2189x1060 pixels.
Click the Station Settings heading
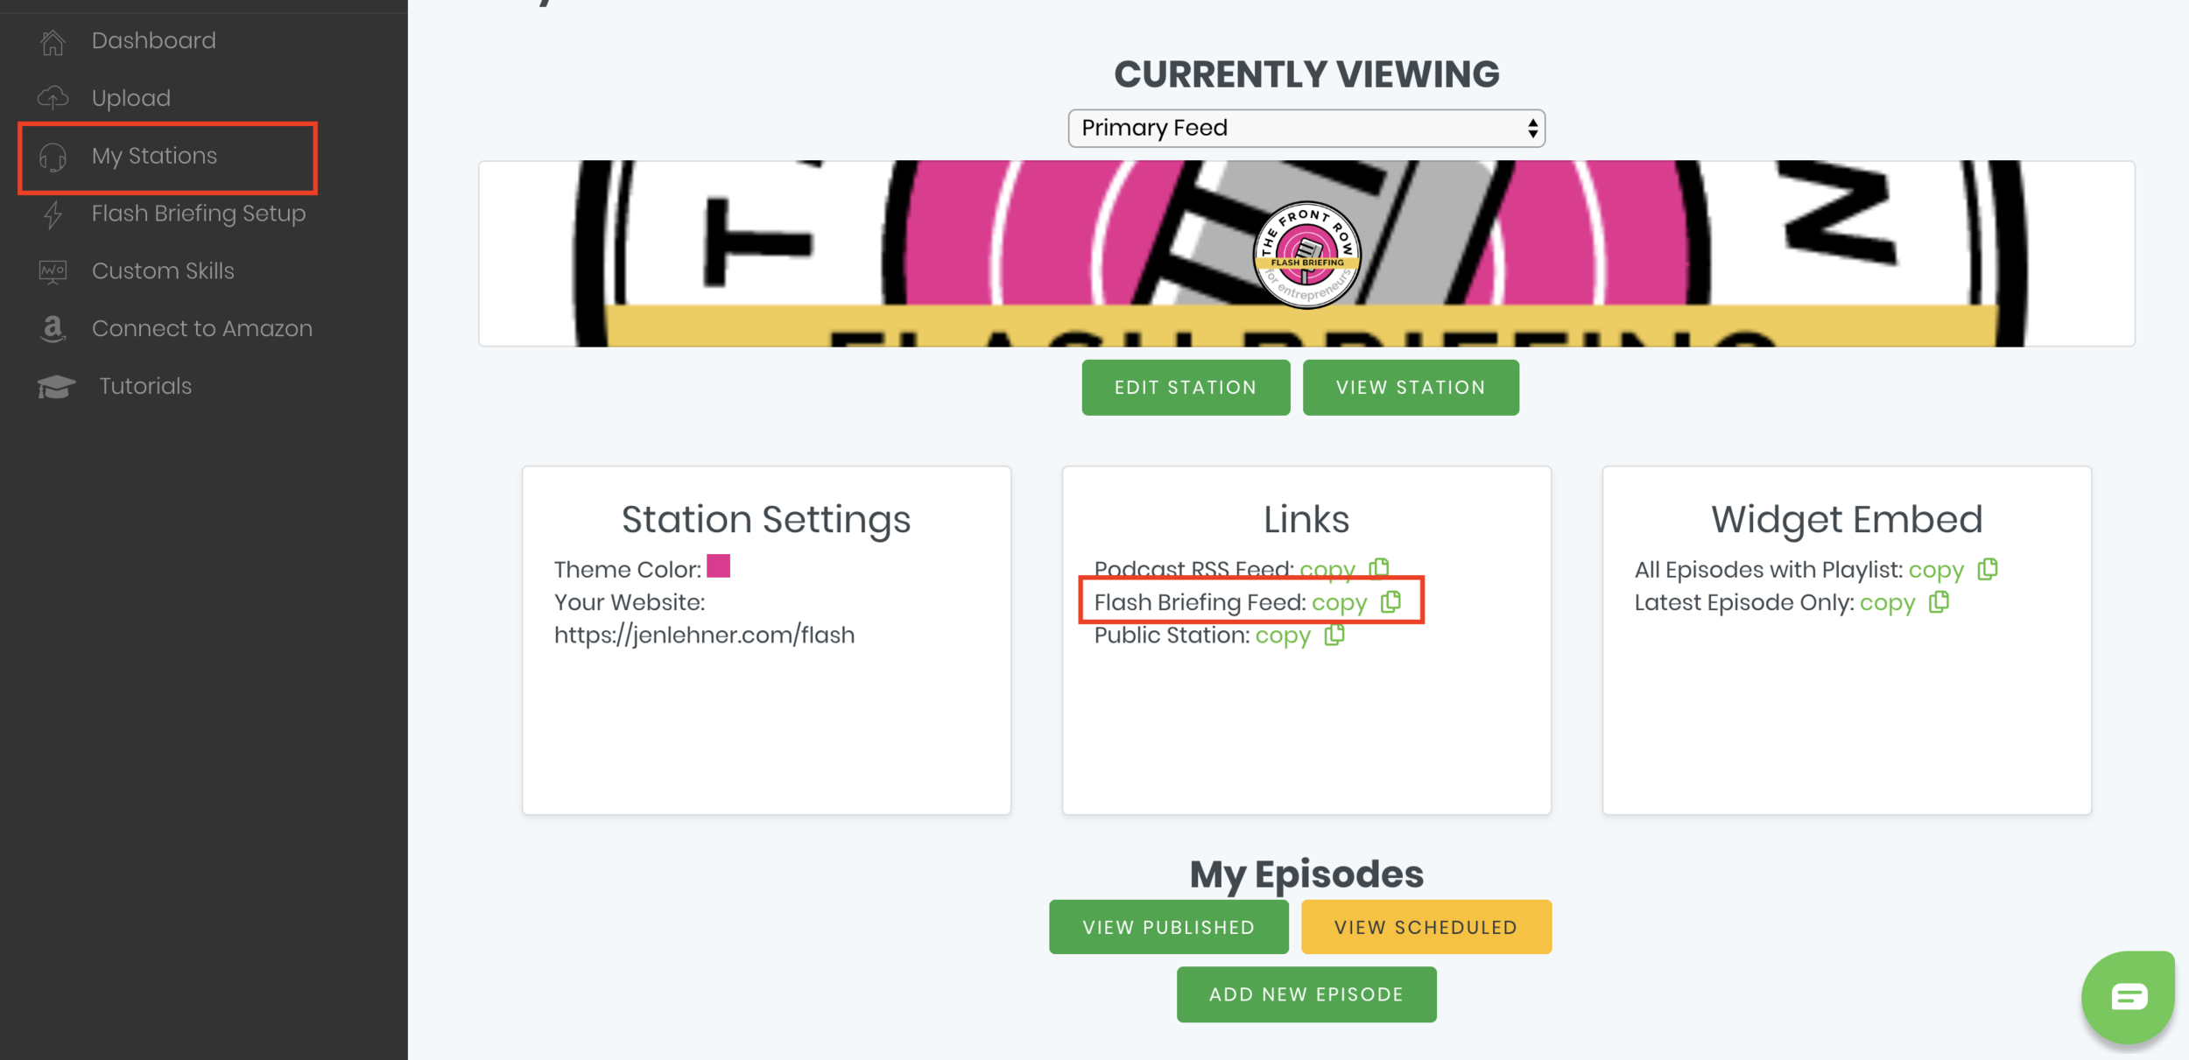point(766,519)
